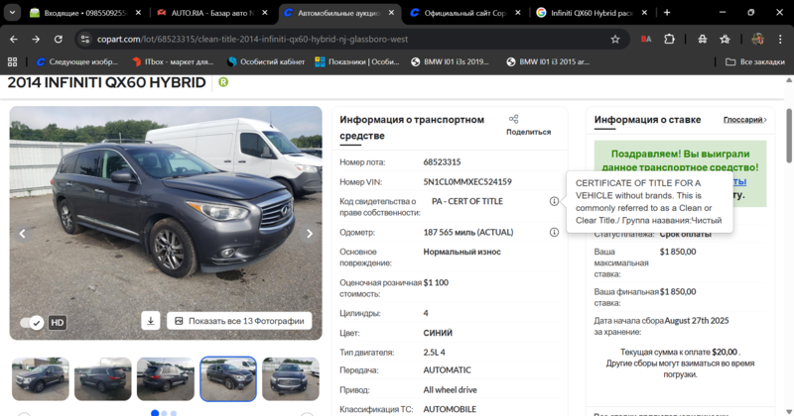This screenshot has width=794, height=416.
Task: Open the BMW I01 i3s 2019 bookmark
Action: point(450,61)
